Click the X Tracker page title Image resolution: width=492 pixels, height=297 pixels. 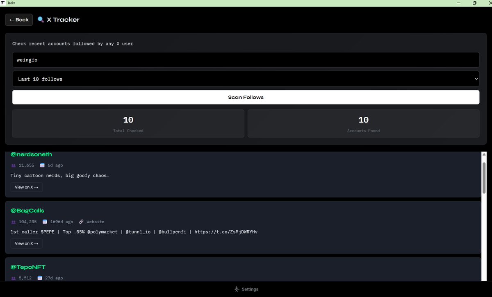tap(63, 20)
